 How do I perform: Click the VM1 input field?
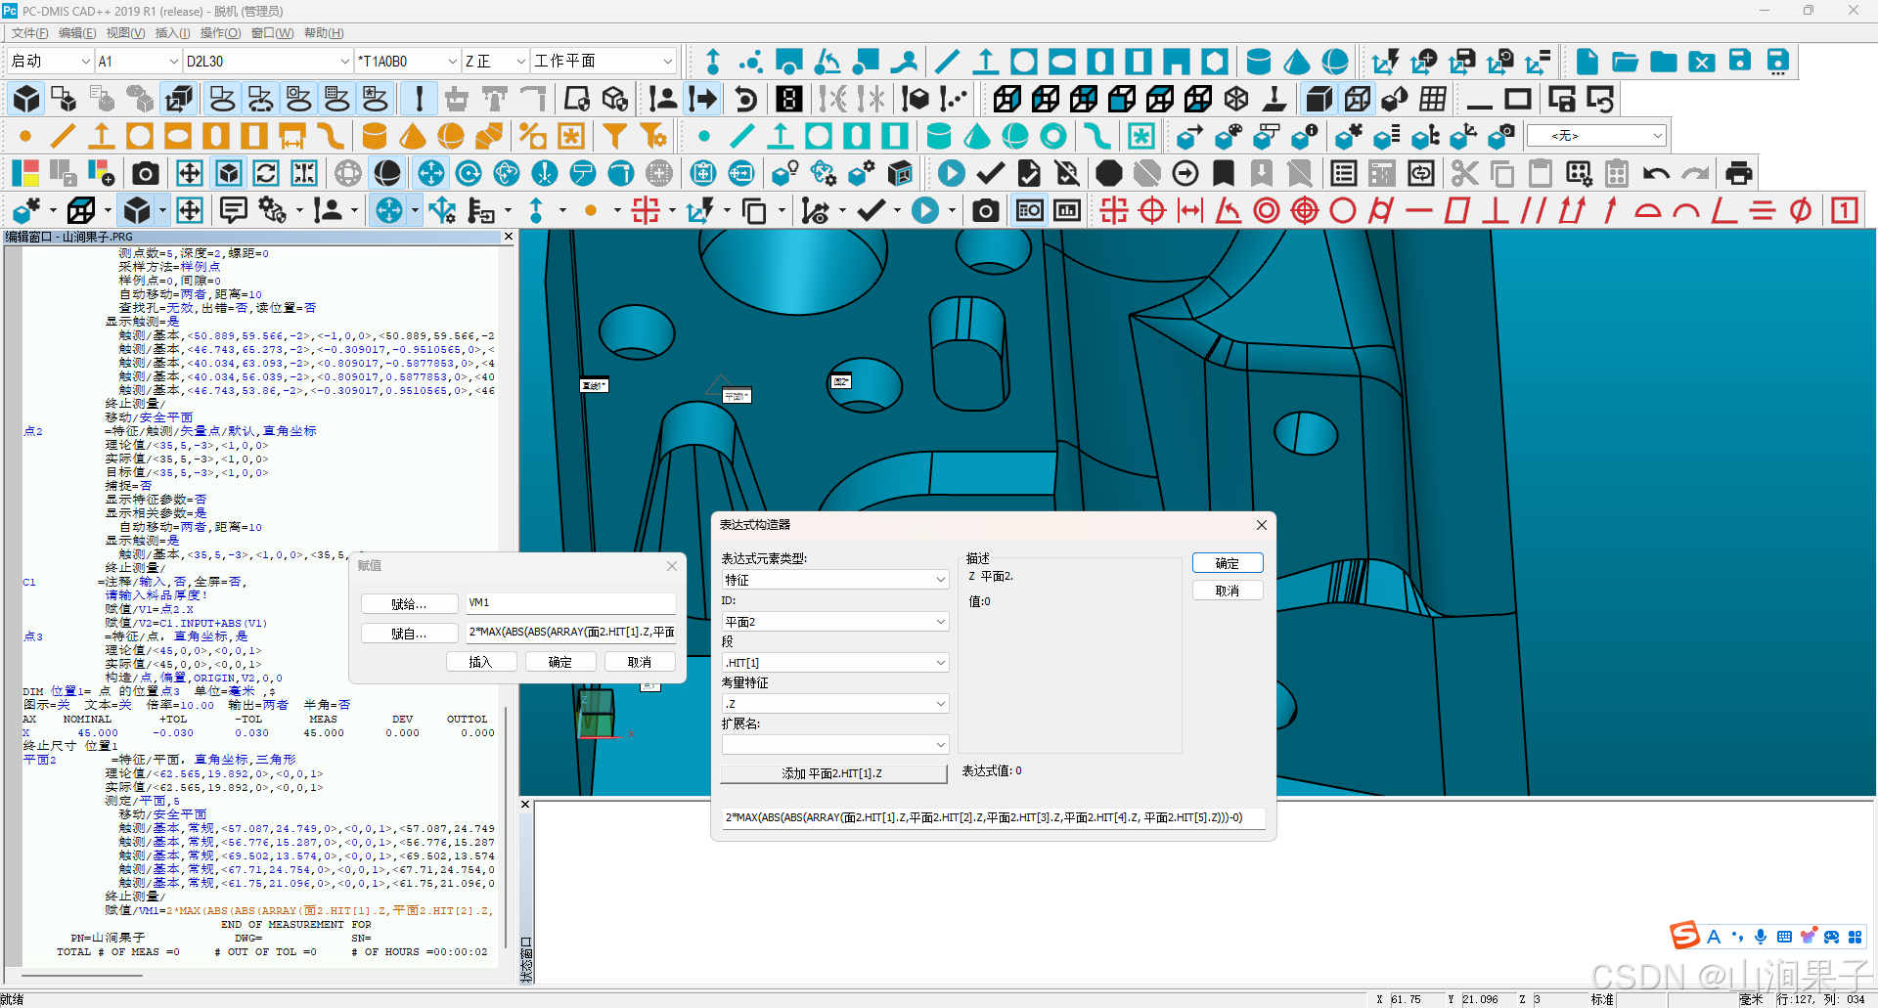[571, 603]
